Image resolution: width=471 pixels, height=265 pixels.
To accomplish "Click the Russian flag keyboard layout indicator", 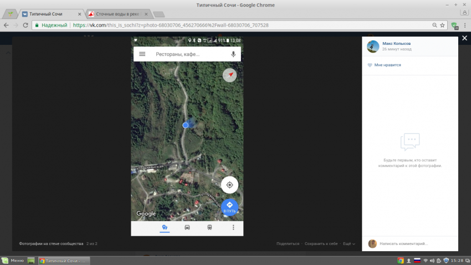I will coord(417,260).
